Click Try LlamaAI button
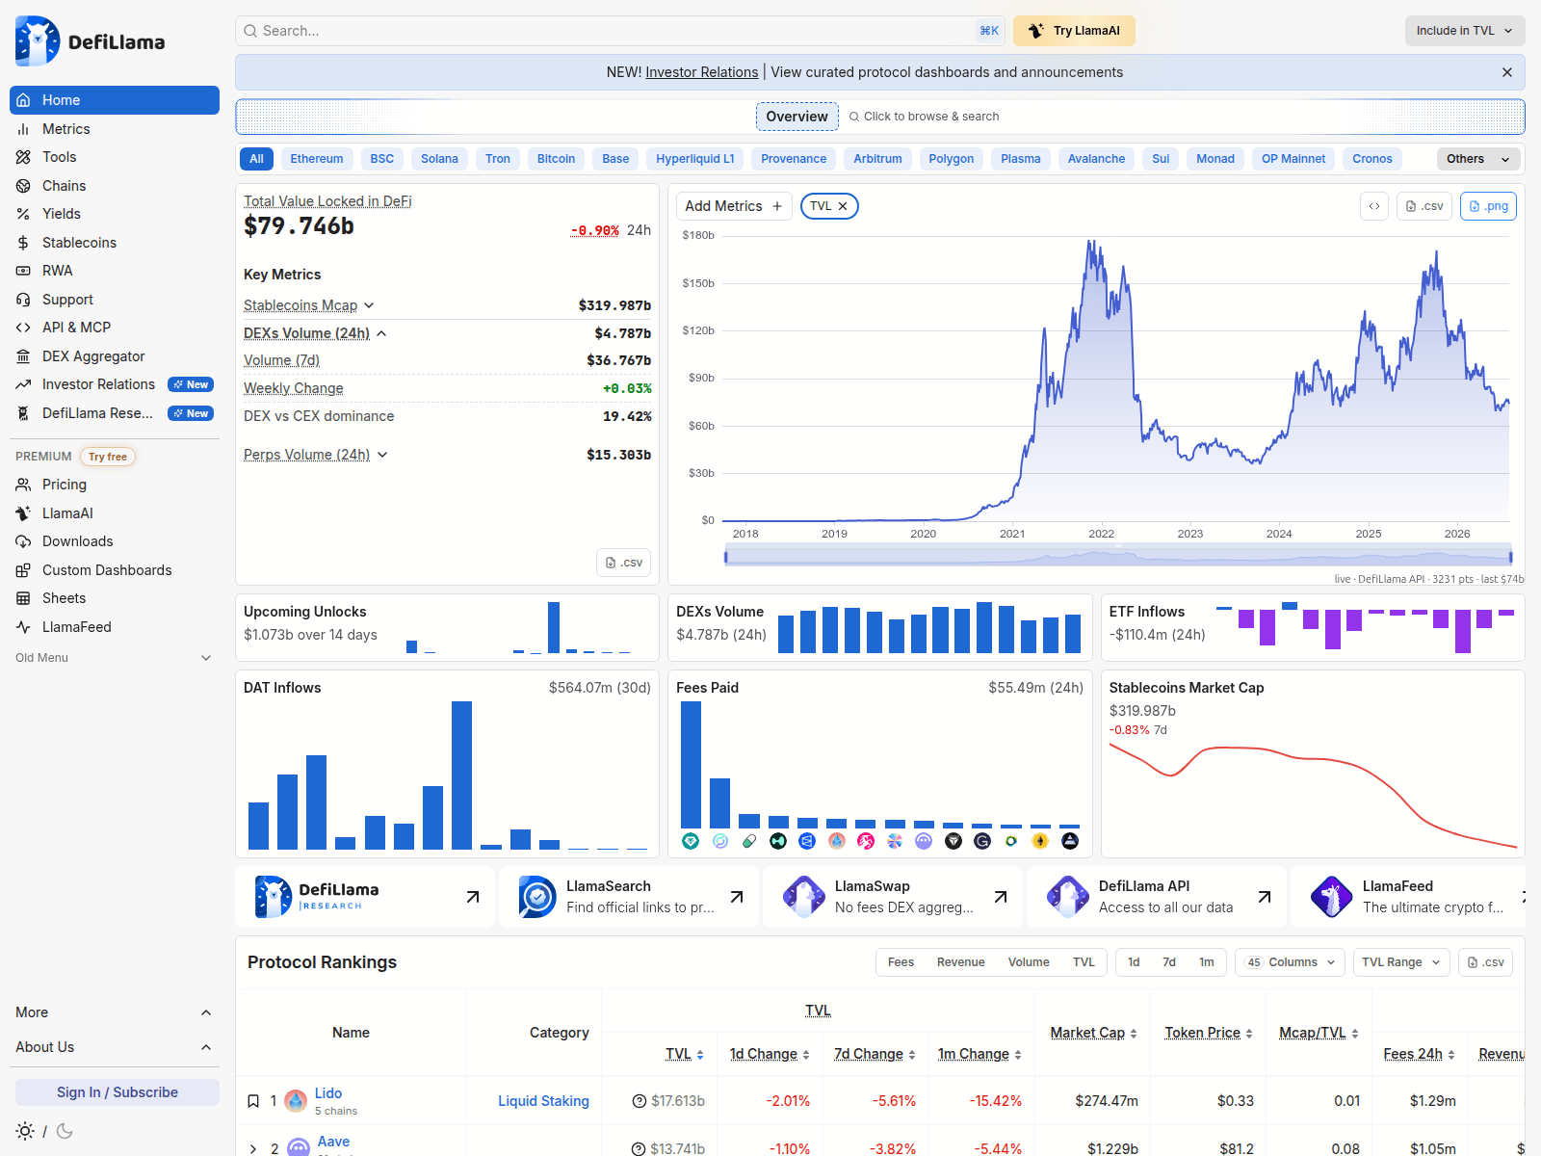 point(1074,31)
